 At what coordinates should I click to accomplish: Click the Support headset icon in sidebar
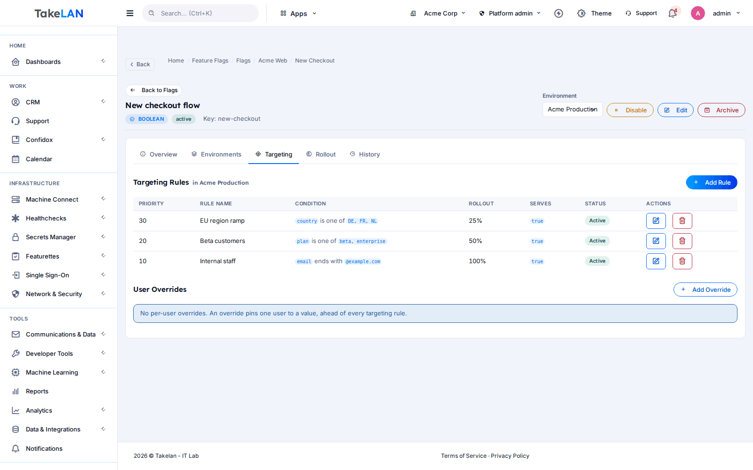(16, 121)
